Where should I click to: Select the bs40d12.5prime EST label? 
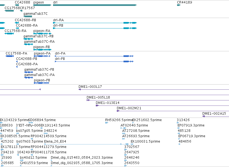[x=33, y=158]
